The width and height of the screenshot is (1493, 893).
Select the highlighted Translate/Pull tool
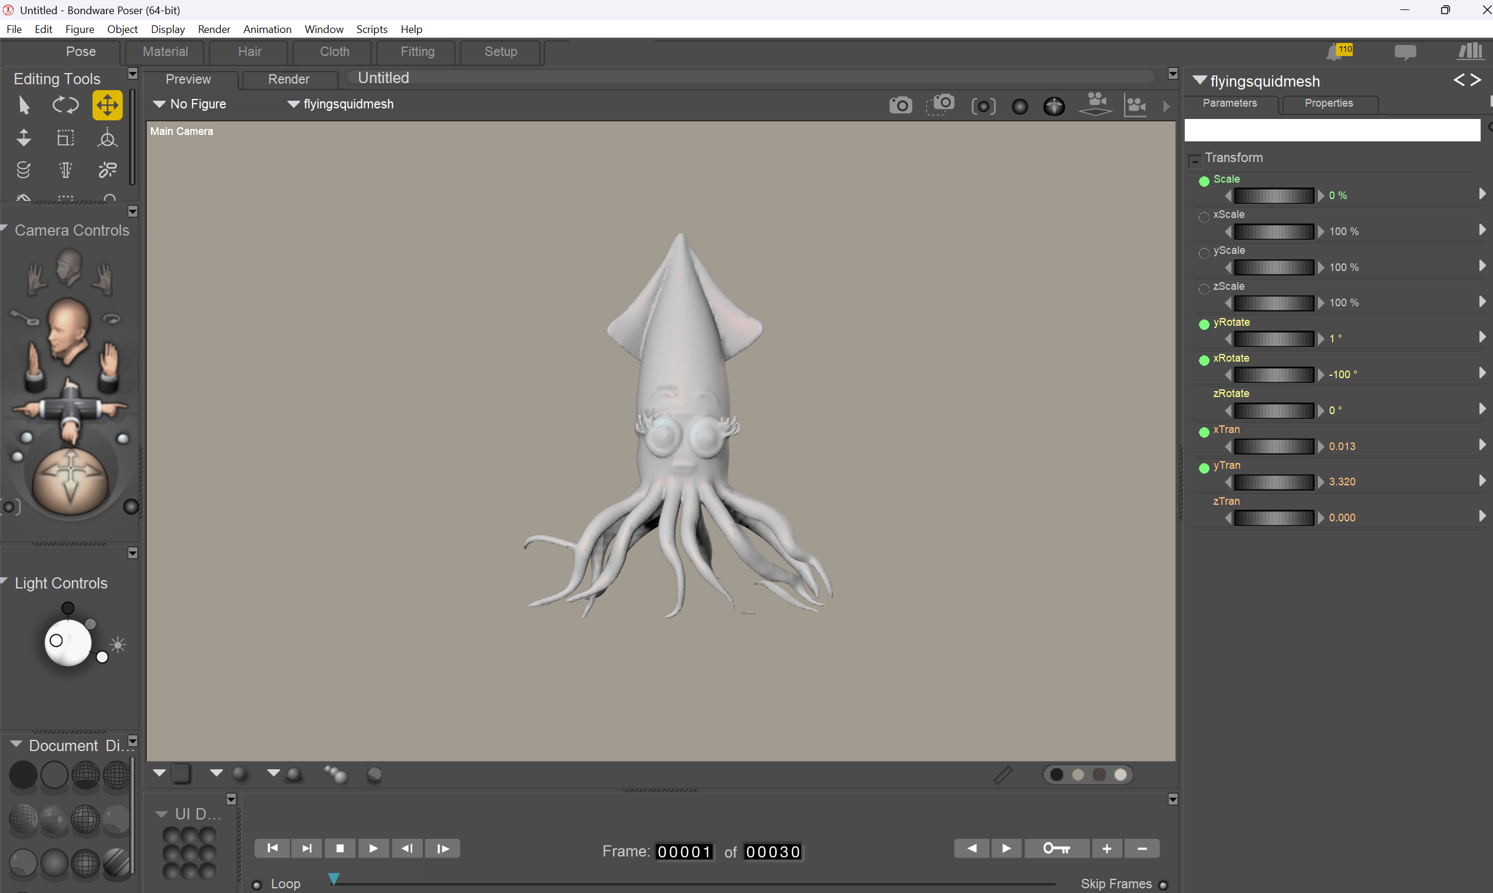pyautogui.click(x=107, y=105)
